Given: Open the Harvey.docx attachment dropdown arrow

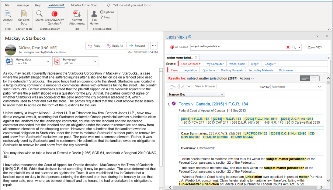Looking at the screenshot, I should pyautogui.click(x=48, y=61).
